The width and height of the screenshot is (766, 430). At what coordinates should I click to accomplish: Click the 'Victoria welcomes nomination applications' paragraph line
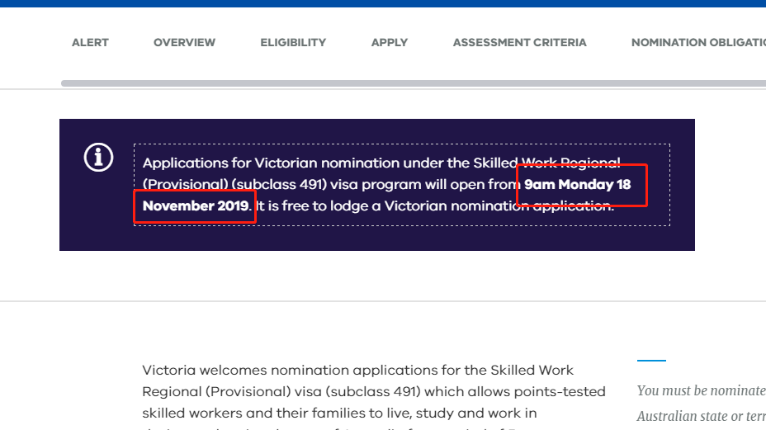coord(357,370)
